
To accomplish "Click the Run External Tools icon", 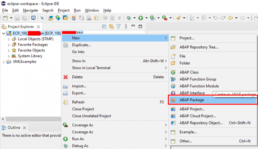I will click(x=165, y=18).
